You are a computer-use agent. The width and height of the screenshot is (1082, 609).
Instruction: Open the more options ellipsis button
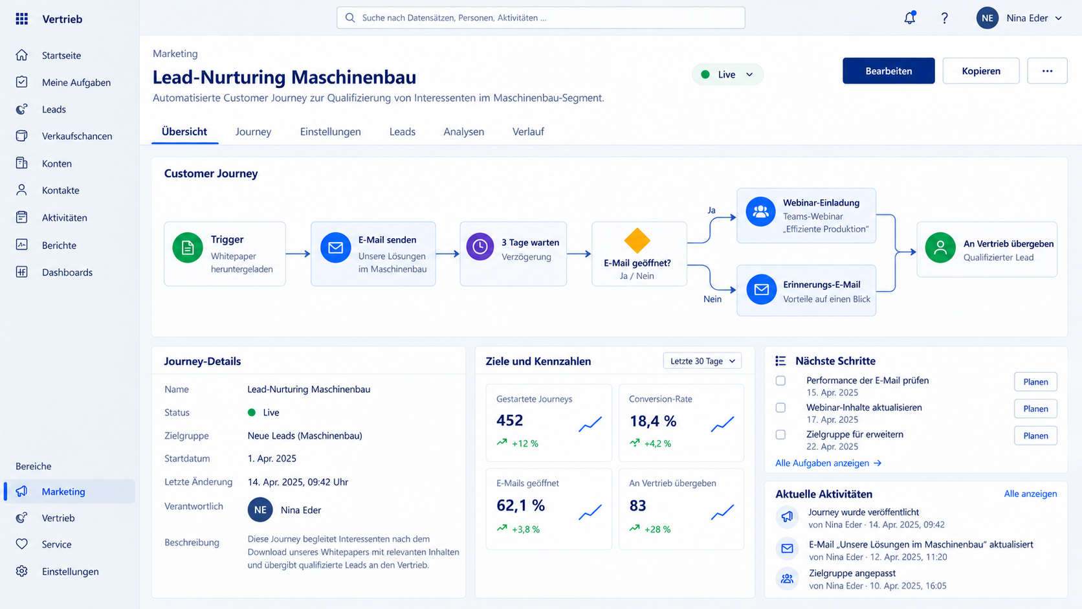1047,71
